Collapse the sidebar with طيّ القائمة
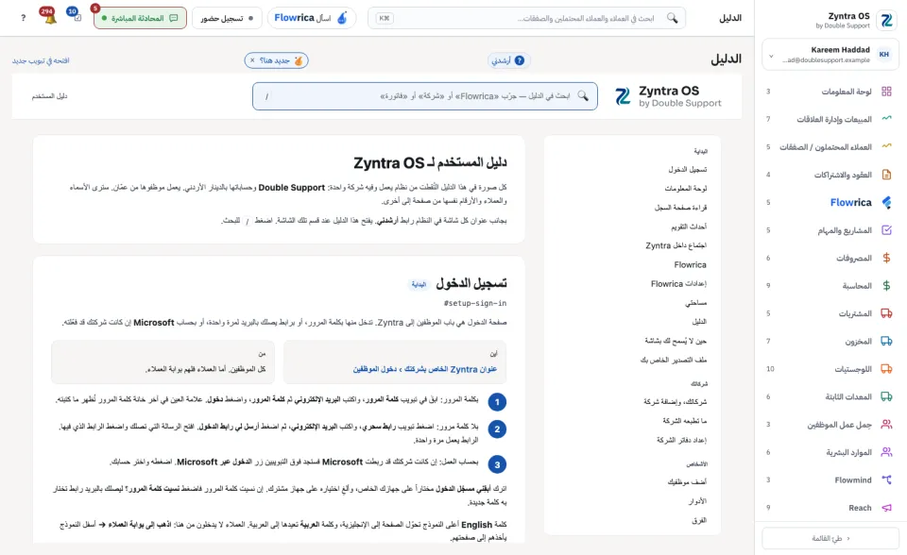The width and height of the screenshot is (907, 555). [830, 538]
